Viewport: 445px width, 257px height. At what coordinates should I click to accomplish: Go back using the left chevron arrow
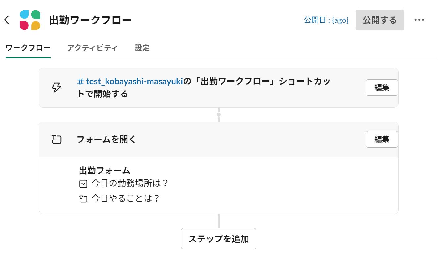pos(7,20)
